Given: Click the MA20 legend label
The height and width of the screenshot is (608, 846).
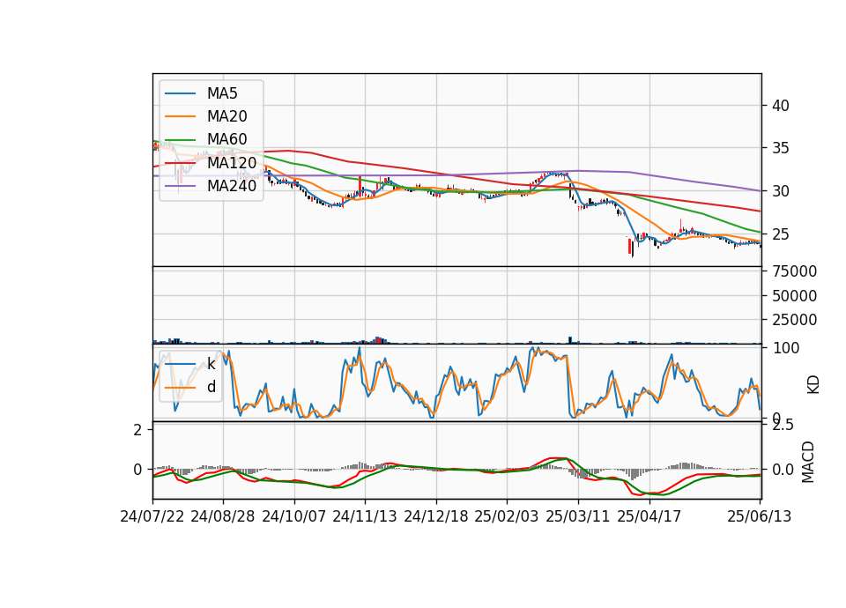Looking at the screenshot, I should click(226, 116).
